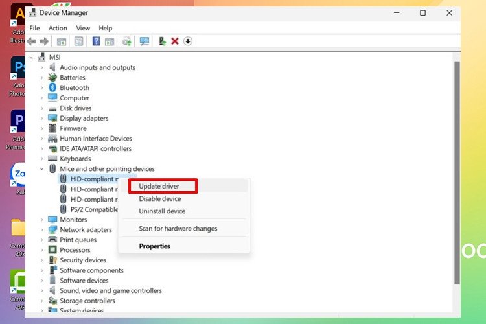Open the View menu
The height and width of the screenshot is (324, 486).
point(83,29)
